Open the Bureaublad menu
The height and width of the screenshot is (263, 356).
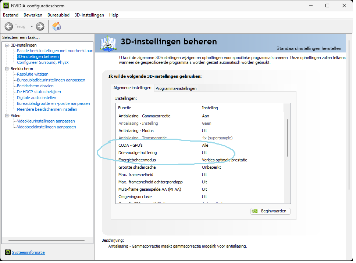tap(58, 15)
